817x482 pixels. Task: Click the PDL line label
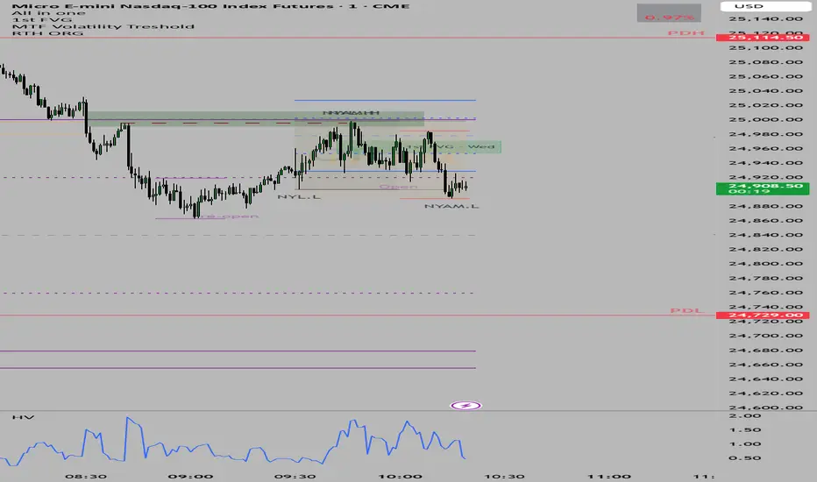click(686, 310)
